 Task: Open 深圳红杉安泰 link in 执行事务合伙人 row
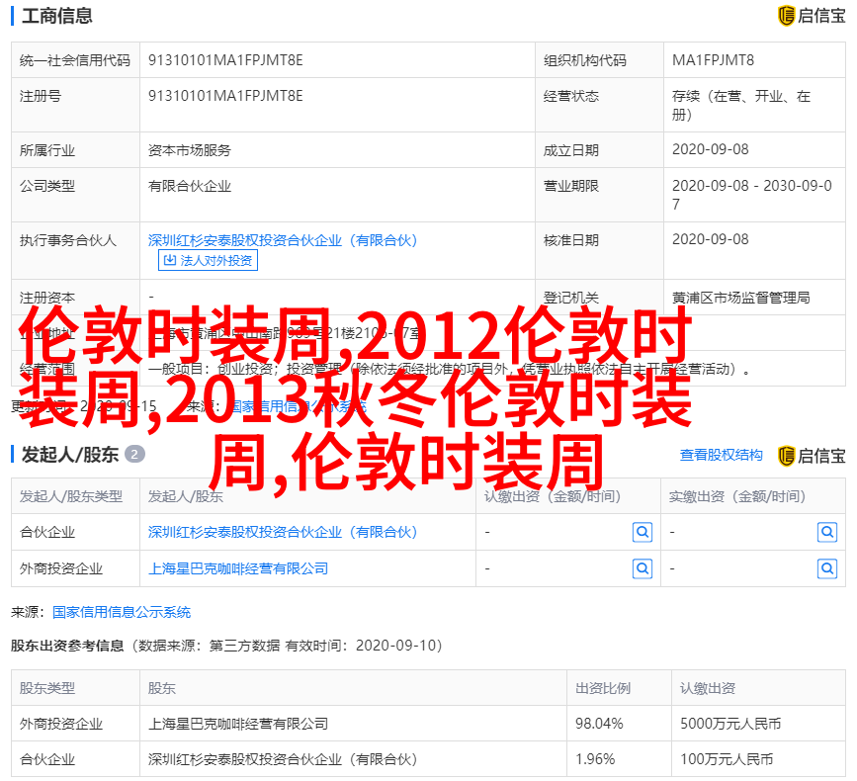[283, 240]
